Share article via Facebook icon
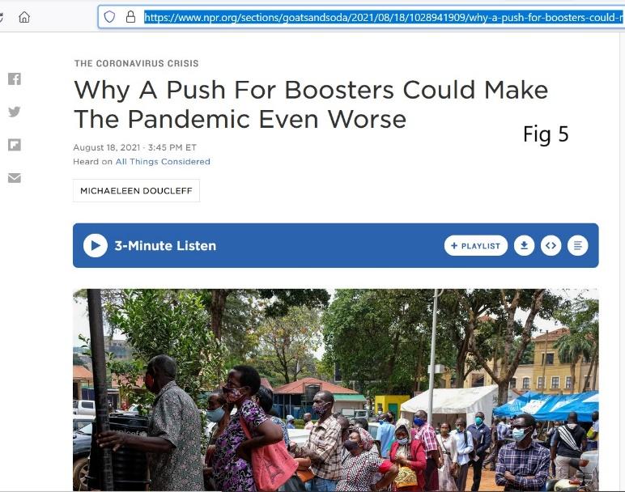This screenshot has height=492, width=625. [15, 78]
